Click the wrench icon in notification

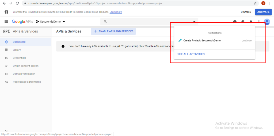[180, 40]
